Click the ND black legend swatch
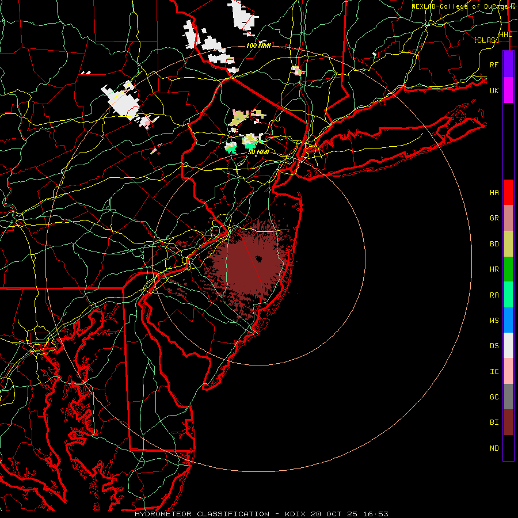Viewport: 518px width, 518px height. [508, 448]
